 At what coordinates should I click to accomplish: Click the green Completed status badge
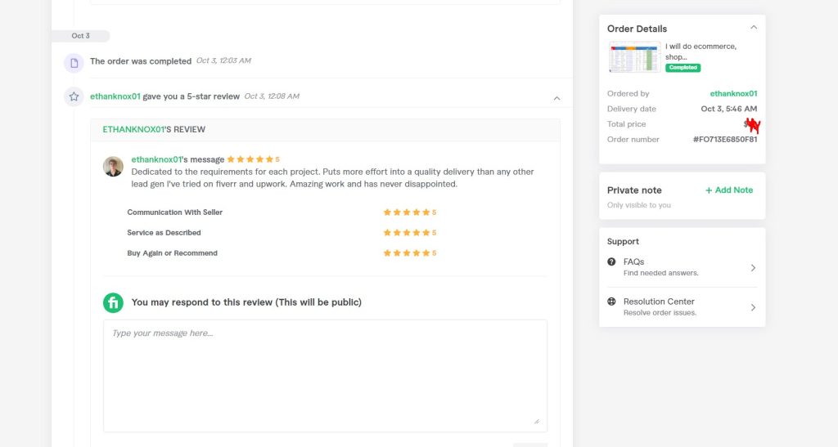point(683,68)
